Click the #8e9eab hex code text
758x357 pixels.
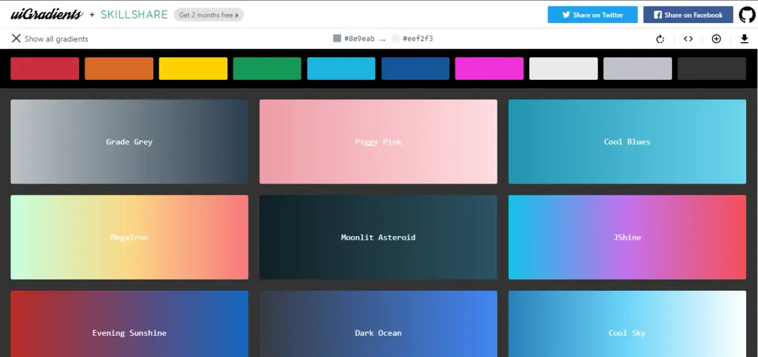359,39
